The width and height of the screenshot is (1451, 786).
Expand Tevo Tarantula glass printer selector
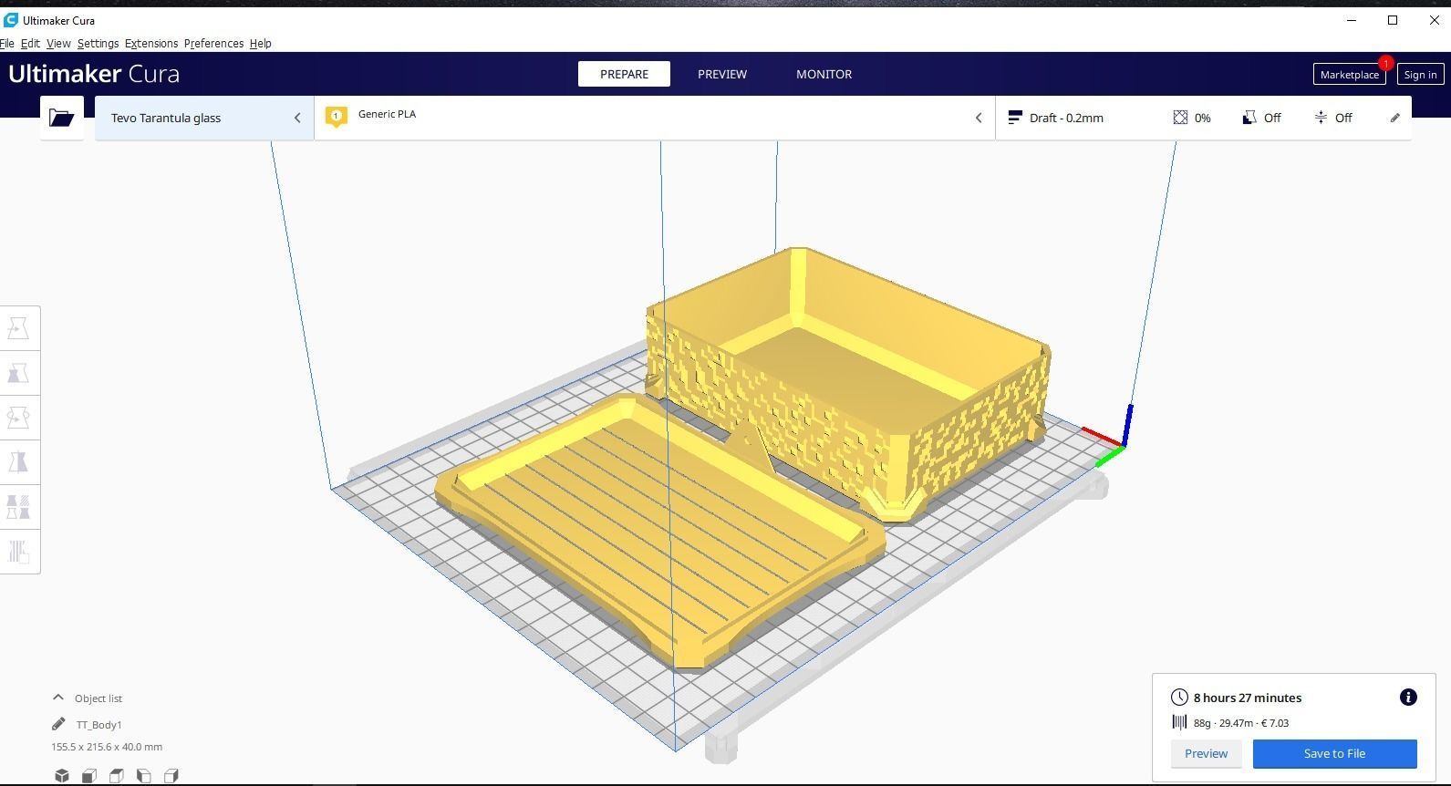coord(204,118)
